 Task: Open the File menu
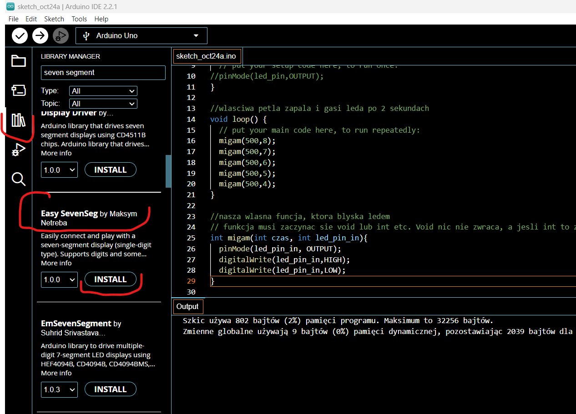[14, 19]
